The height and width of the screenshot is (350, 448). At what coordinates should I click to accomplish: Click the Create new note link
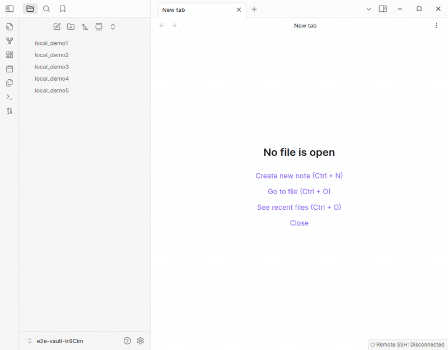point(299,176)
